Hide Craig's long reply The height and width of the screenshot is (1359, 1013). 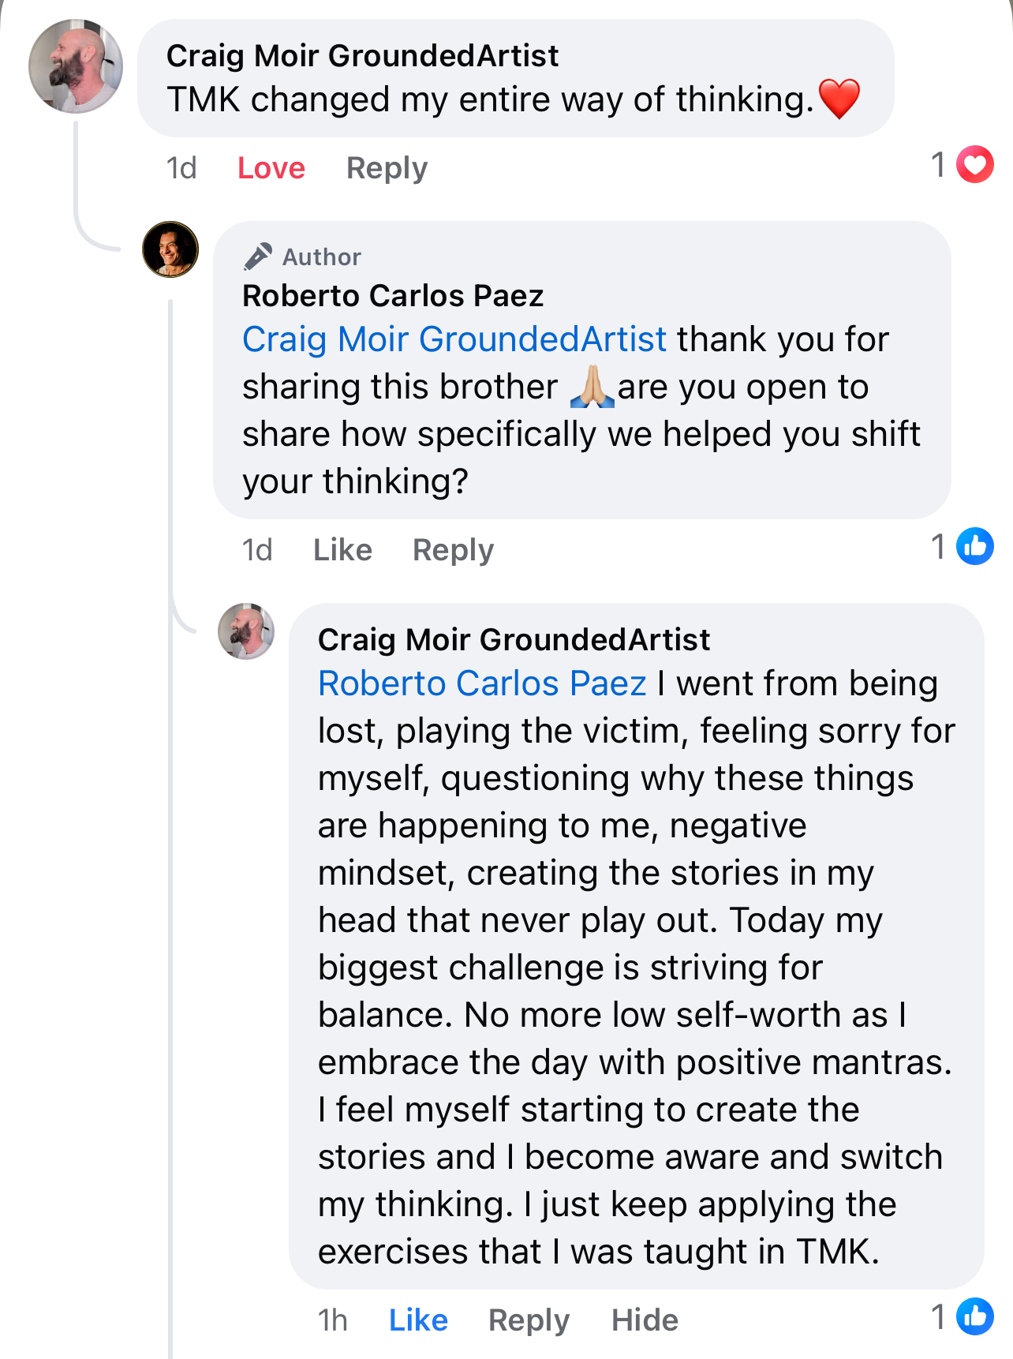(645, 1319)
